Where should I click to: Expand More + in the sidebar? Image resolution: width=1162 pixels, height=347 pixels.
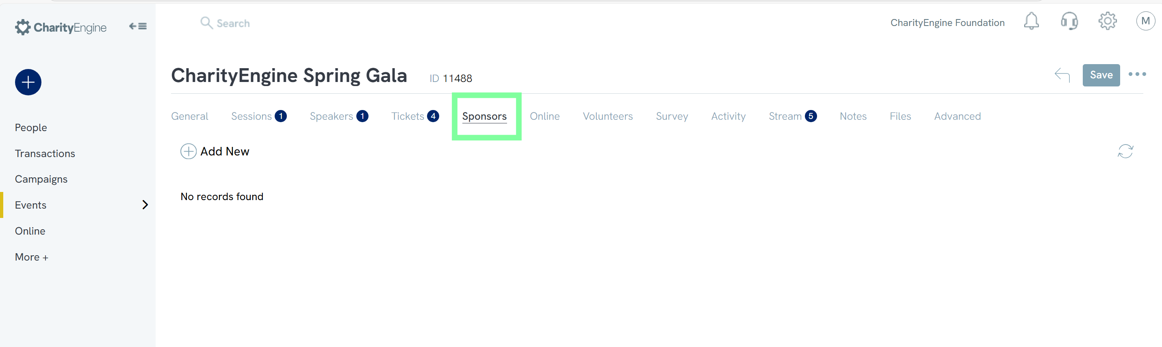click(32, 257)
